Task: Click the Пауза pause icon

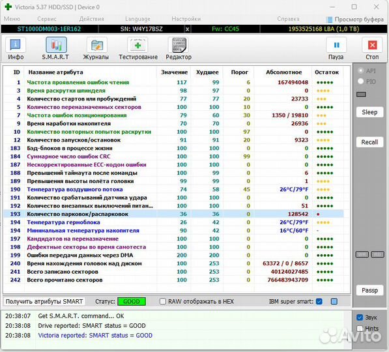Action: coord(336,45)
